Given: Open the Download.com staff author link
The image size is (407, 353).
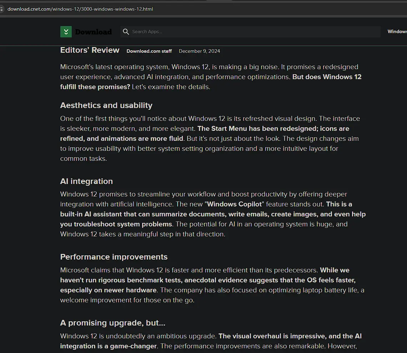Looking at the screenshot, I should [149, 51].
